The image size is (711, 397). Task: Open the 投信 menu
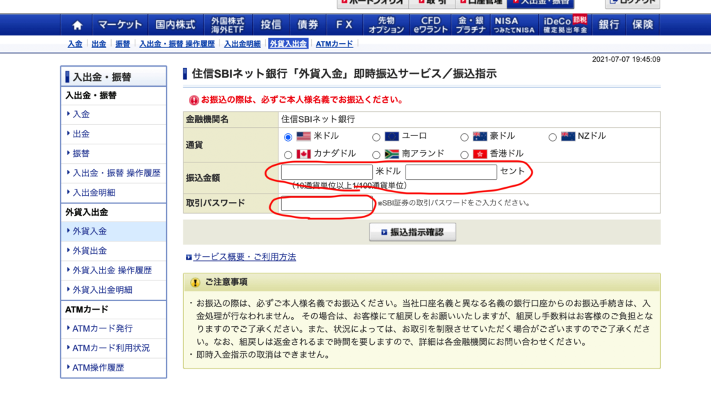[271, 25]
